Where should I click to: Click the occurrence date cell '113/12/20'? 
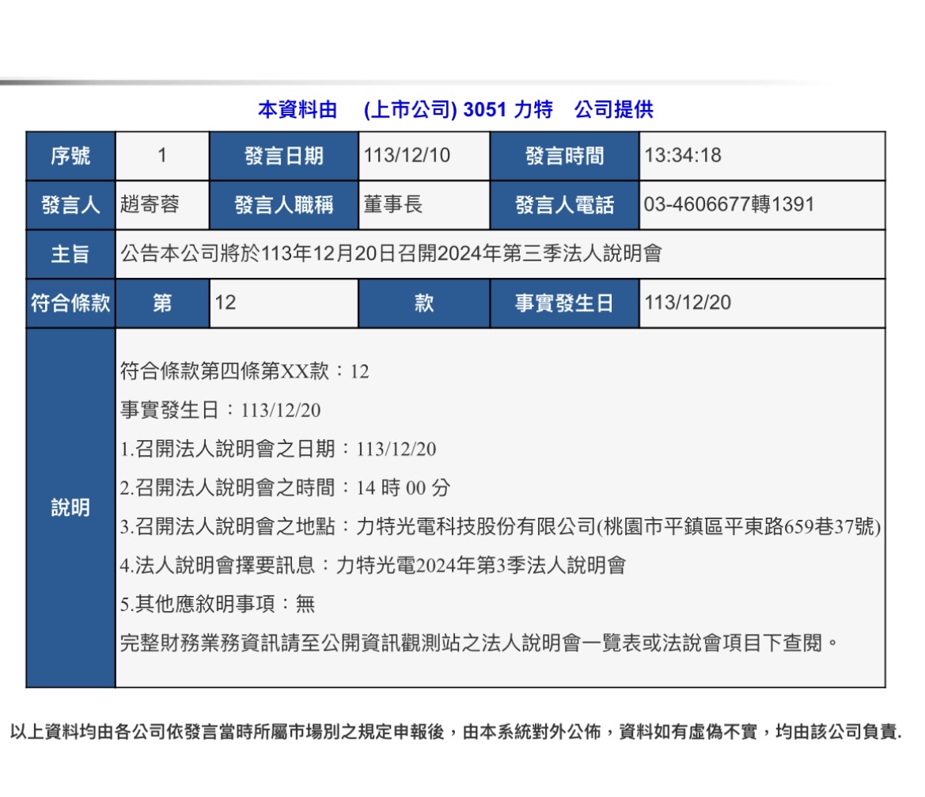(762, 302)
